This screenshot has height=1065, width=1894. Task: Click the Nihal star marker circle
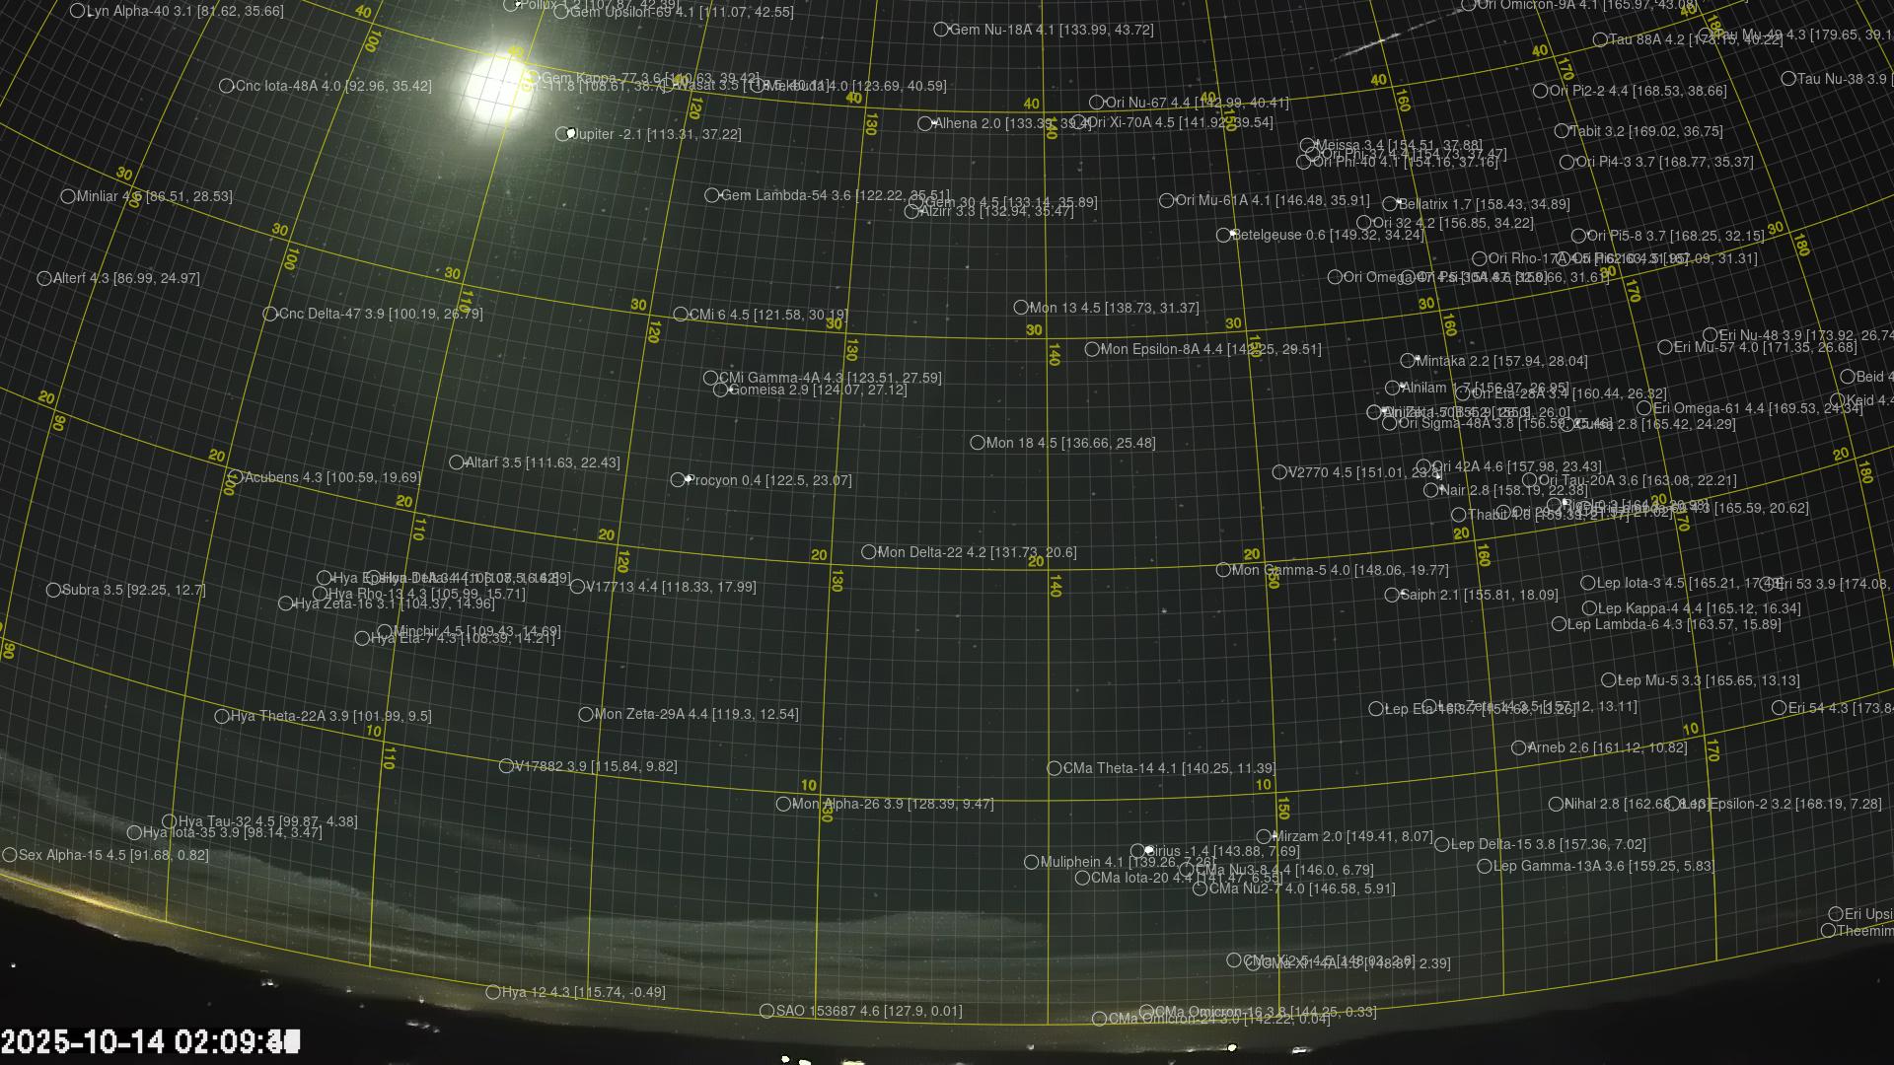point(1556,805)
